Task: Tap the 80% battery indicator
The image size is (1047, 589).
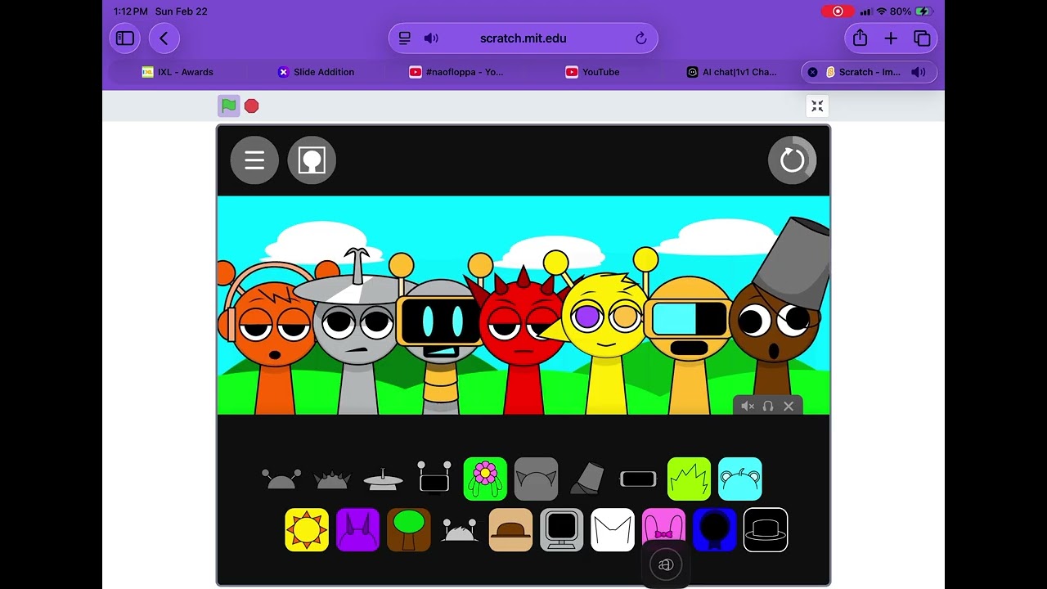Action: pyautogui.click(x=912, y=11)
